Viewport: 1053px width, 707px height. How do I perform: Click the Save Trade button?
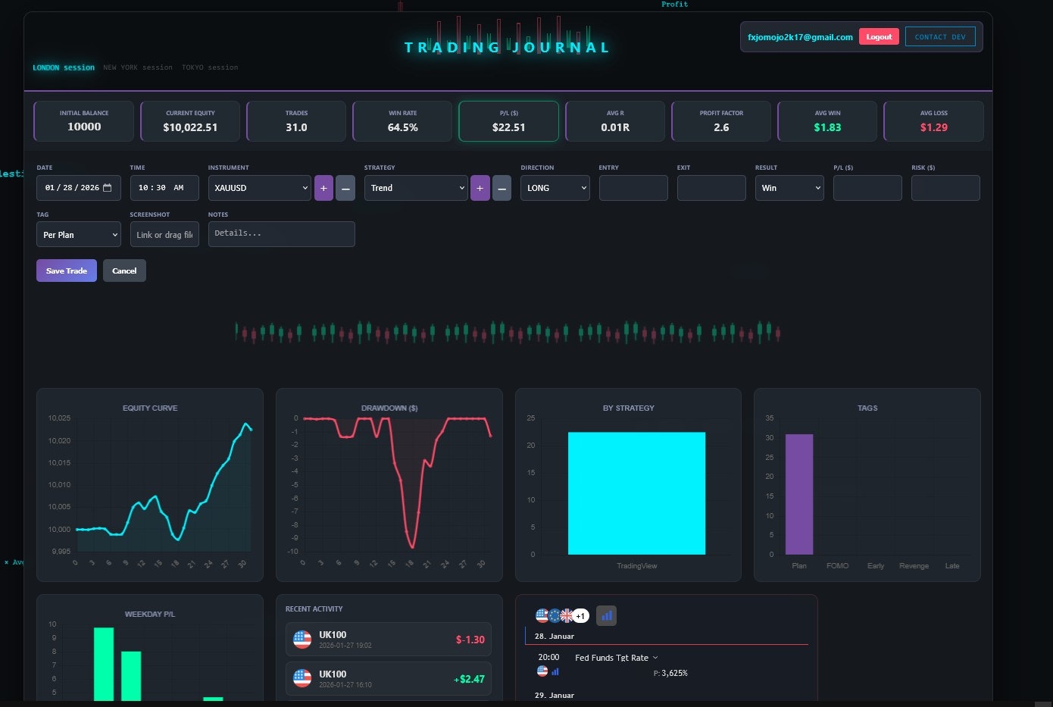(66, 271)
